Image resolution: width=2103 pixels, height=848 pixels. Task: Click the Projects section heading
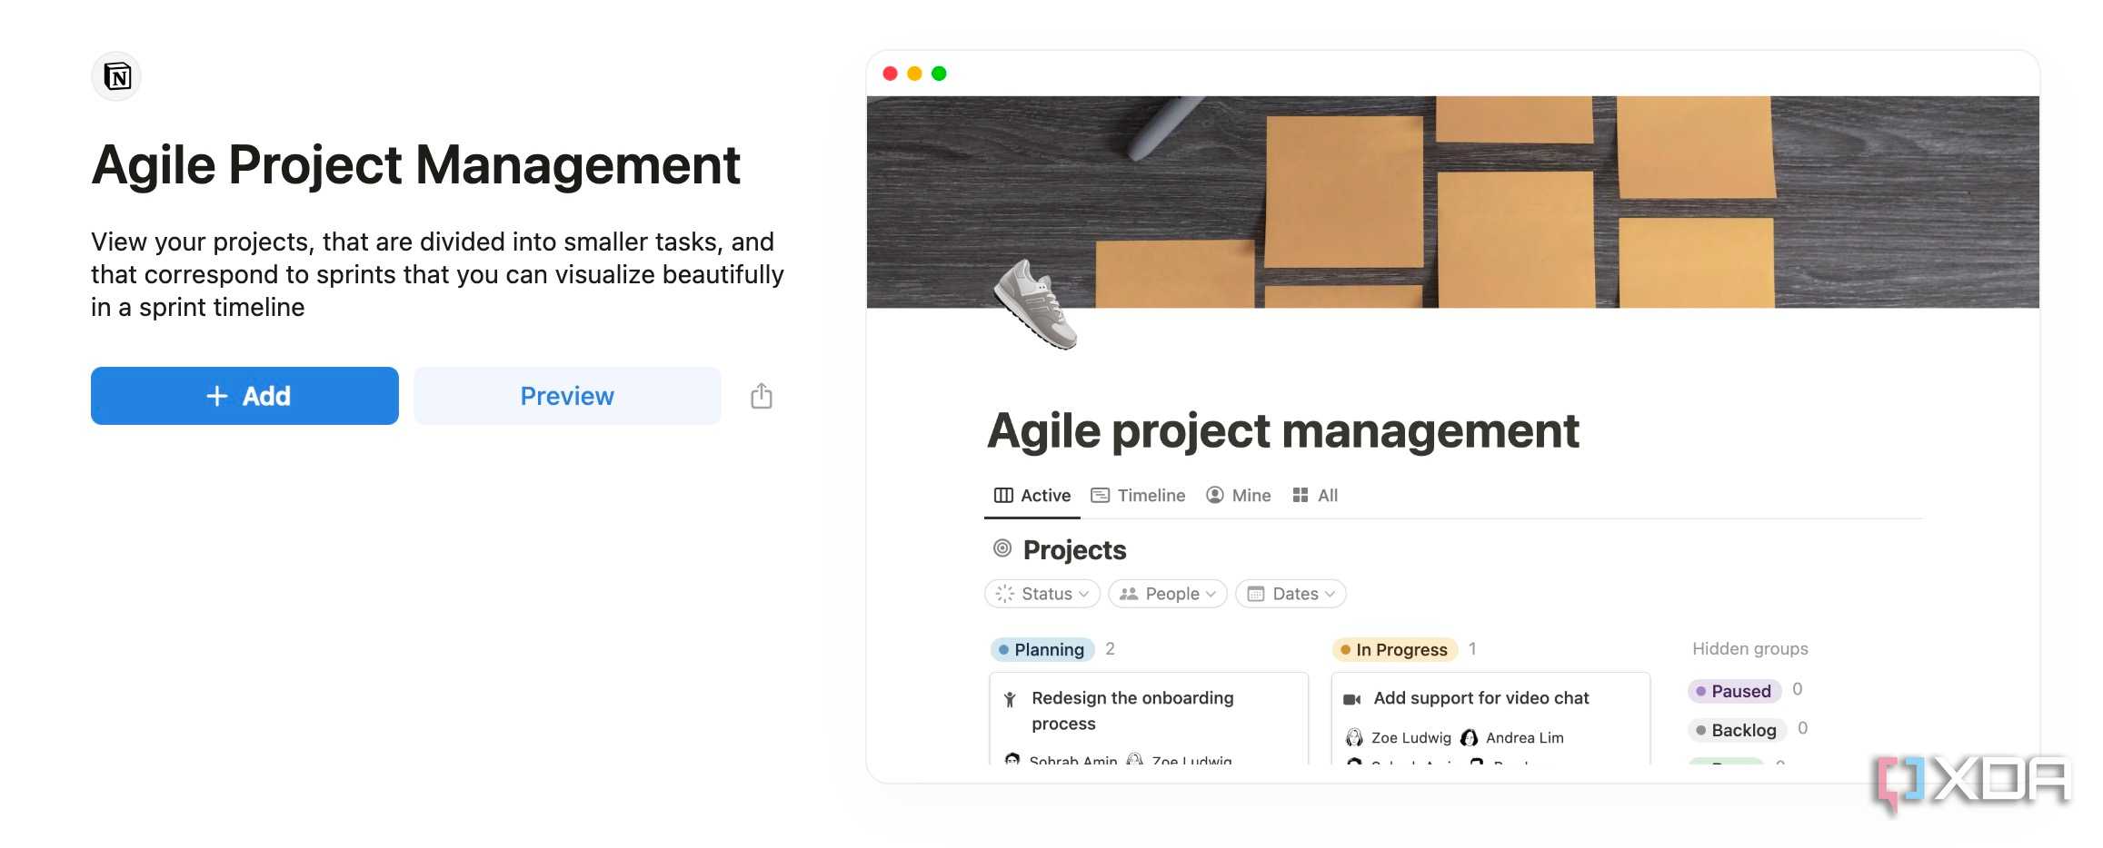(x=1074, y=550)
